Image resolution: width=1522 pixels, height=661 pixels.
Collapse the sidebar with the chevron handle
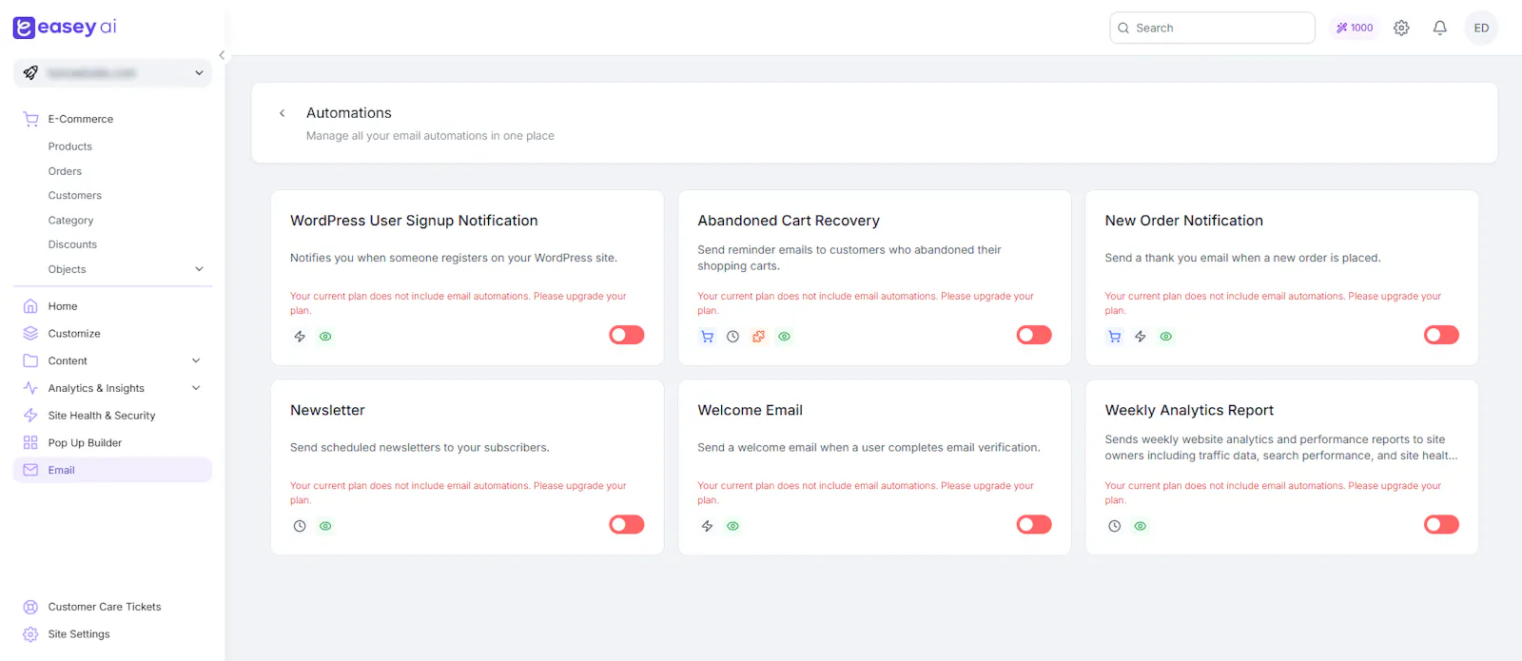coord(222,55)
